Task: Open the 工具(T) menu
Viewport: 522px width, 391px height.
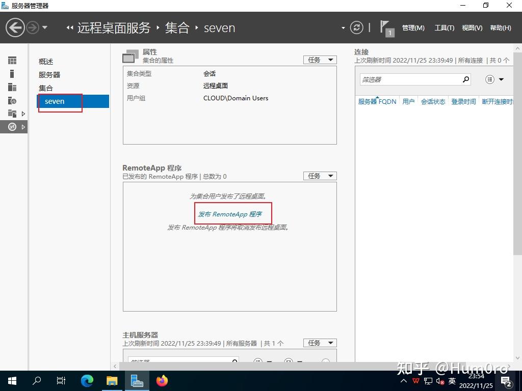Action: (444, 28)
